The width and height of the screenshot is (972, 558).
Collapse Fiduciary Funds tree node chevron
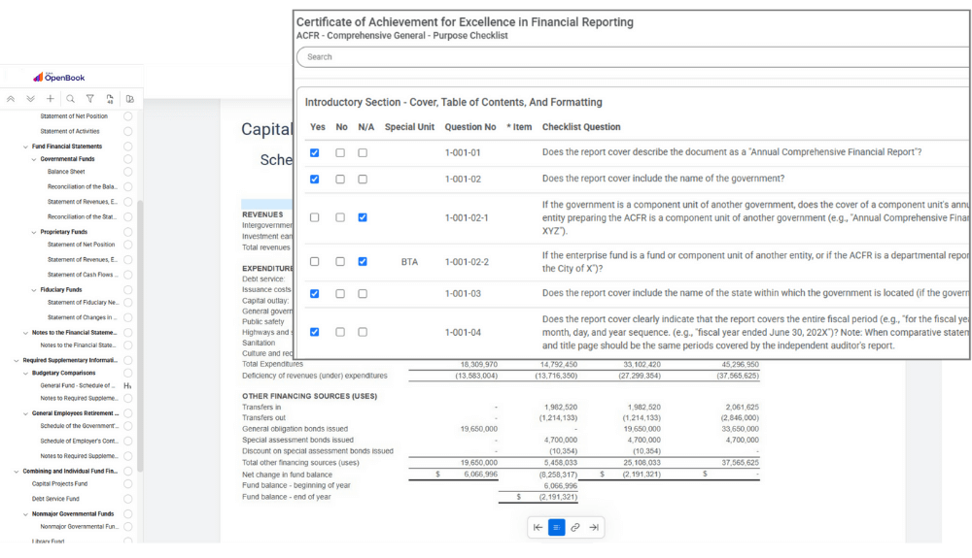[x=34, y=290]
